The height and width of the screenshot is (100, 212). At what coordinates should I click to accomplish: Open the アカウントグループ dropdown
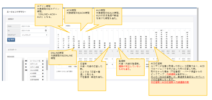click(x=34, y=35)
